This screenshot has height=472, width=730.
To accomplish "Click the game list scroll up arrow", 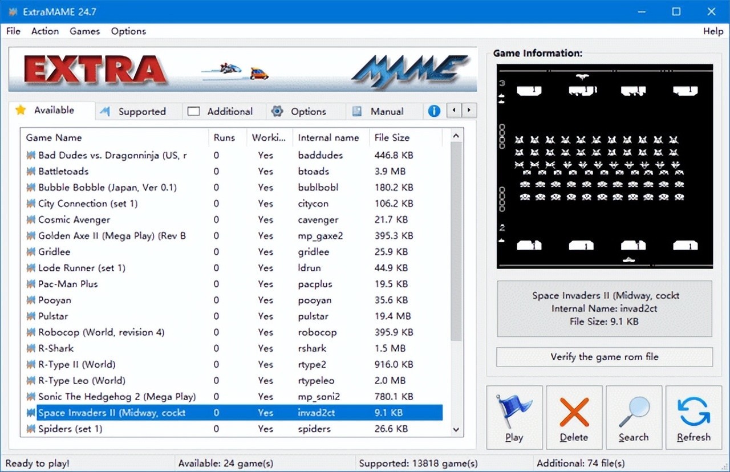I will click(456, 136).
